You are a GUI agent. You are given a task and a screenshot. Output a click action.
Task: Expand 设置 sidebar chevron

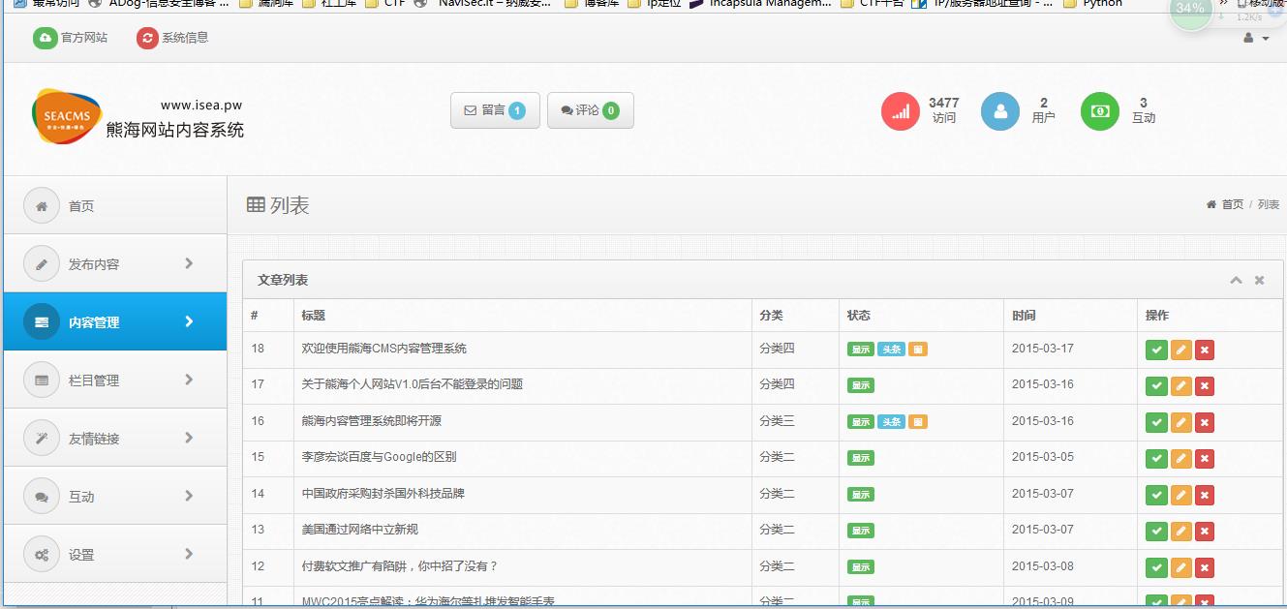(189, 554)
